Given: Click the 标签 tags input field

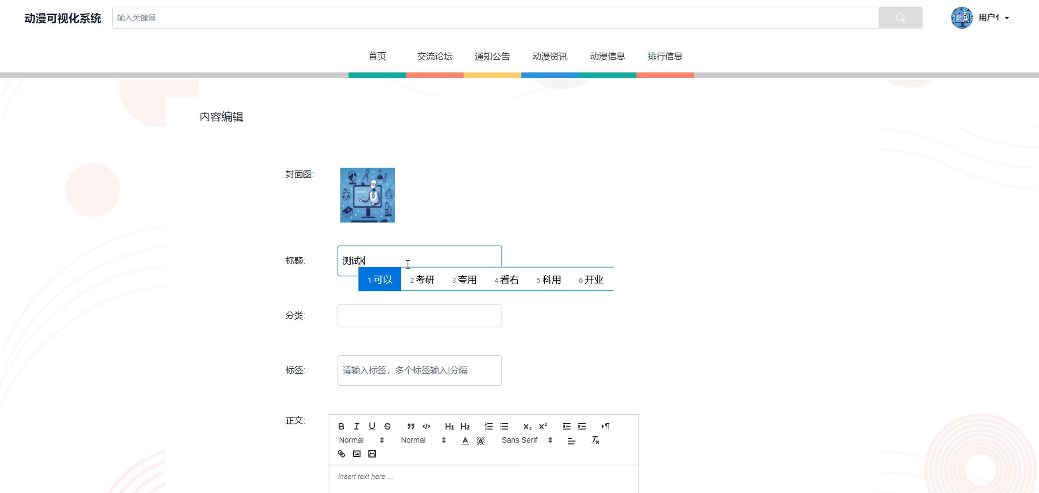Looking at the screenshot, I should coord(419,370).
